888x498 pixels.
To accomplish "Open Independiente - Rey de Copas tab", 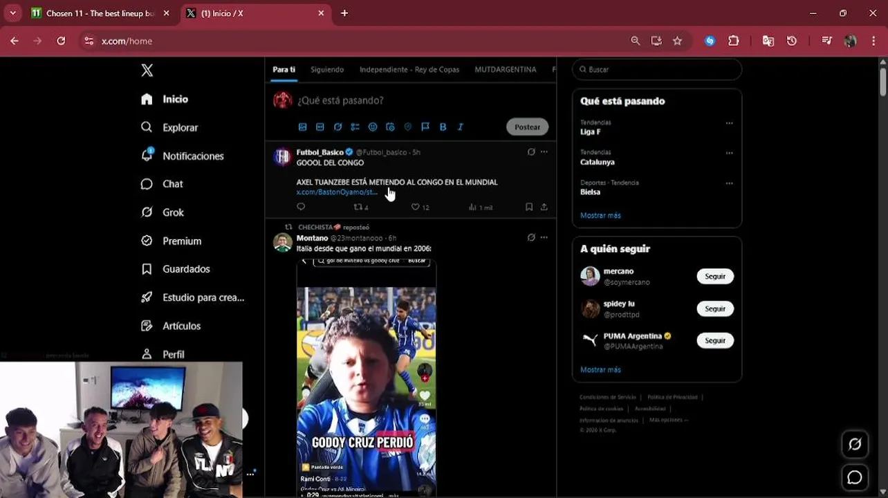I will [409, 69].
